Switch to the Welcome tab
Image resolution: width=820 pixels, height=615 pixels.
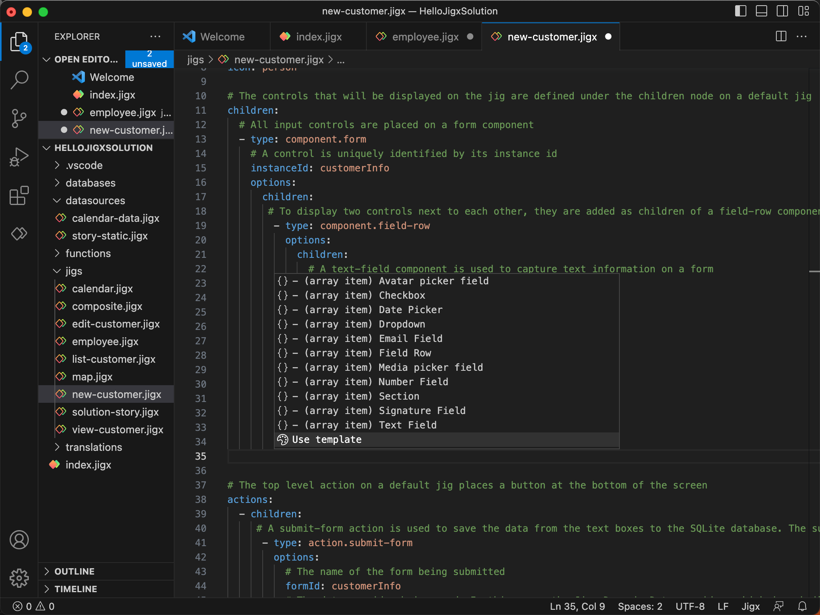[222, 36]
